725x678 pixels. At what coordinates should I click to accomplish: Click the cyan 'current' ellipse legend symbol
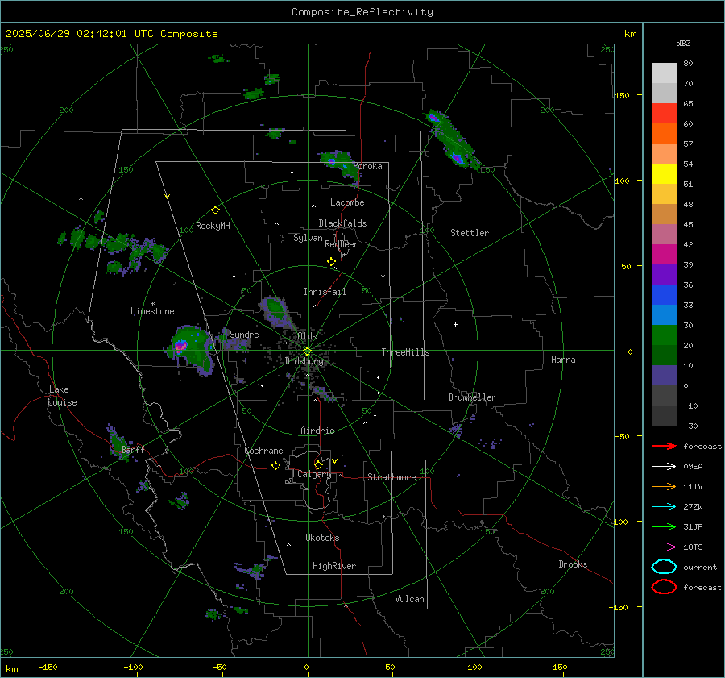(664, 567)
